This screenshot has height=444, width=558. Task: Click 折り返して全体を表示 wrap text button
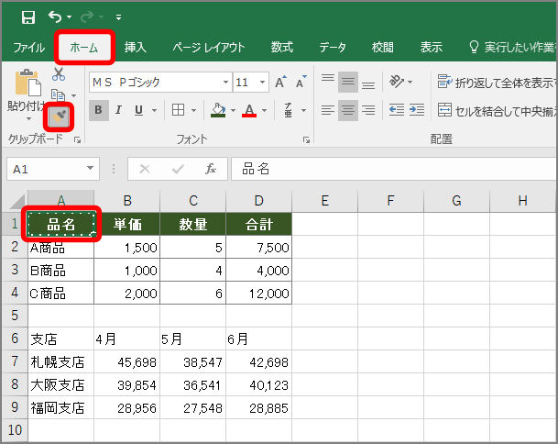pyautogui.click(x=497, y=83)
